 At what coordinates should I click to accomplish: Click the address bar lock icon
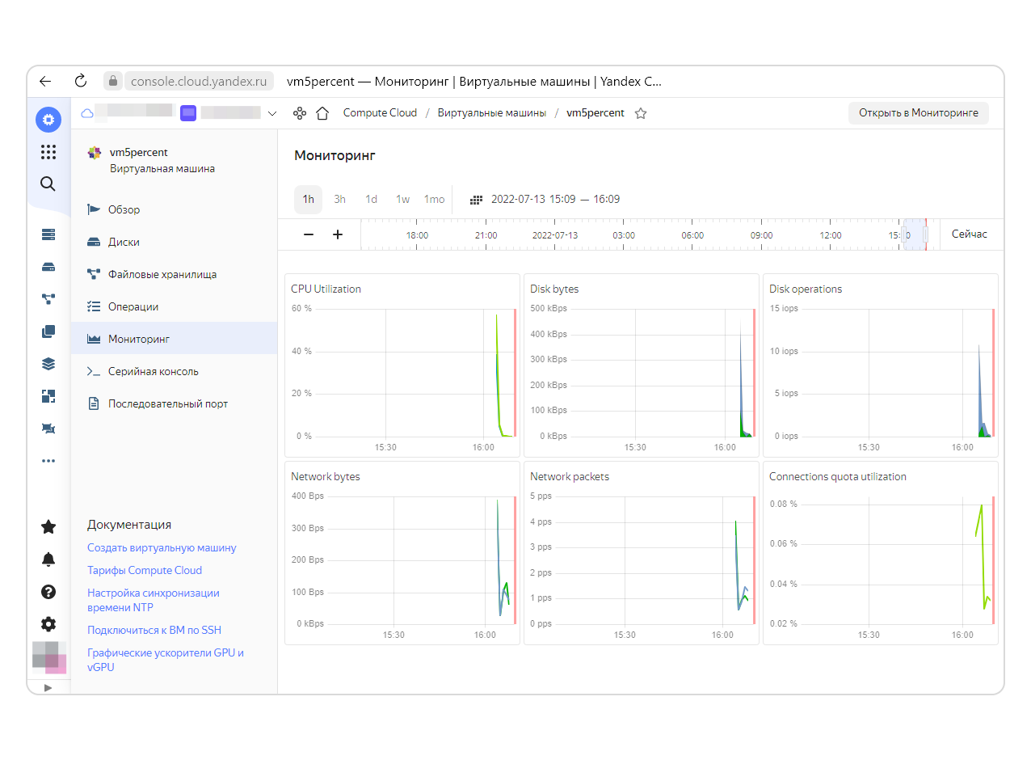click(114, 81)
